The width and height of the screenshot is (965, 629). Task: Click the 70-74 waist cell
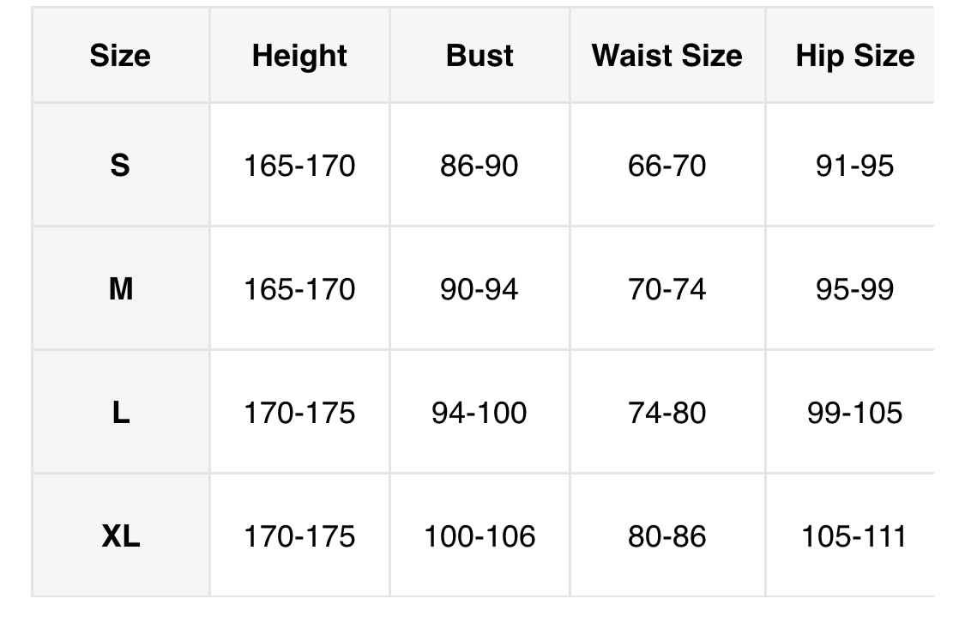click(666, 289)
